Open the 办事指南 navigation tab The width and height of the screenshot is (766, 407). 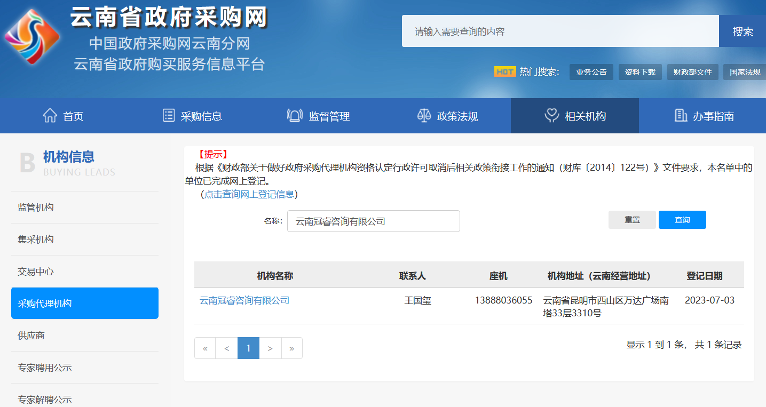coord(702,116)
